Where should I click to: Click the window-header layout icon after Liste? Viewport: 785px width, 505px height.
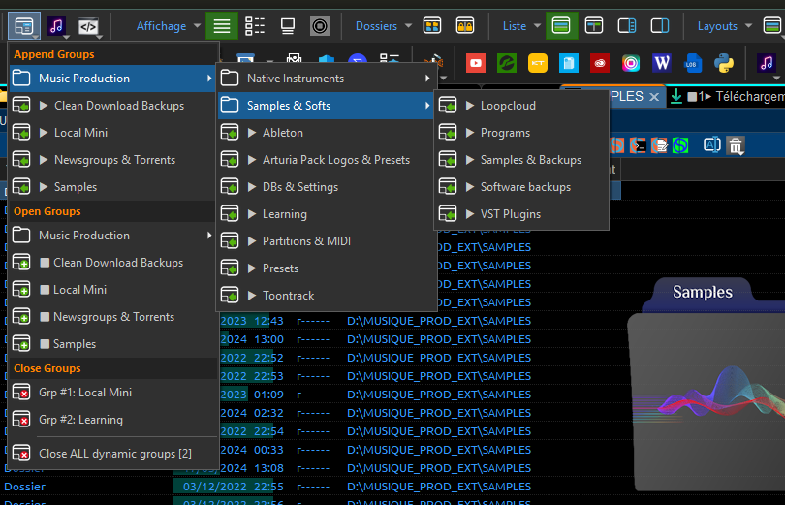(594, 26)
